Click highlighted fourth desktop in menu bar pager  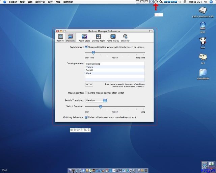coord(151,2)
